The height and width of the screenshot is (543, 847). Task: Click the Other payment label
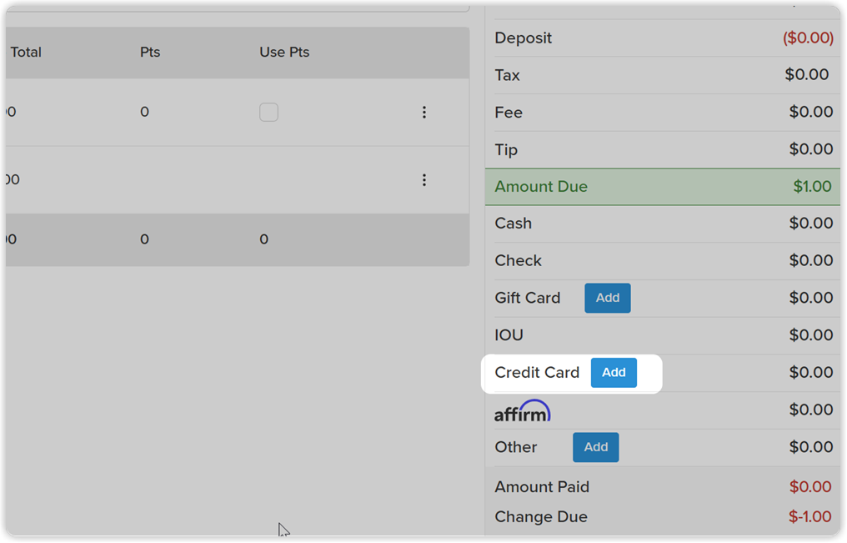[x=516, y=447]
